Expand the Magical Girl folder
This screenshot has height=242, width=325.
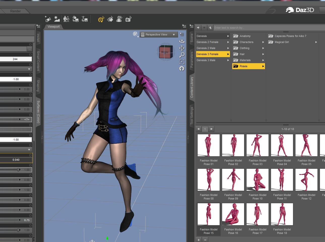[292, 42]
